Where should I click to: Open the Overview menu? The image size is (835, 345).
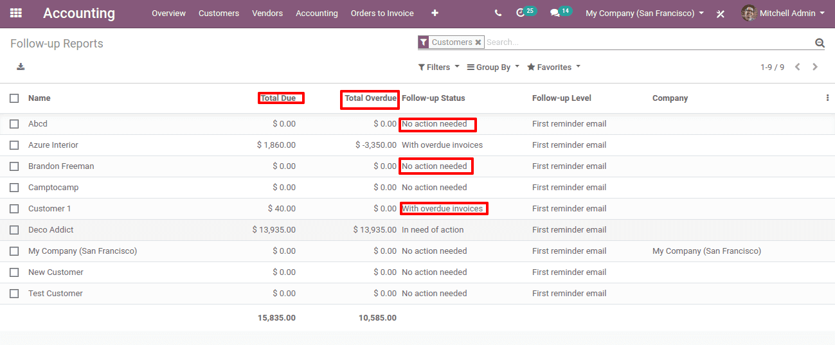point(168,13)
